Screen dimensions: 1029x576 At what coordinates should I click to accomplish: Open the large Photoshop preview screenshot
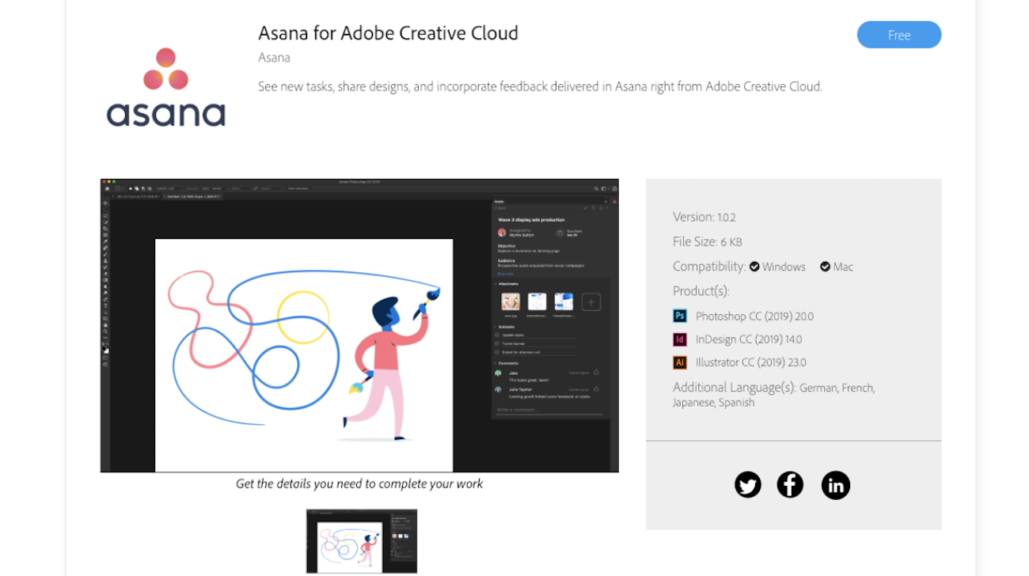tap(359, 325)
